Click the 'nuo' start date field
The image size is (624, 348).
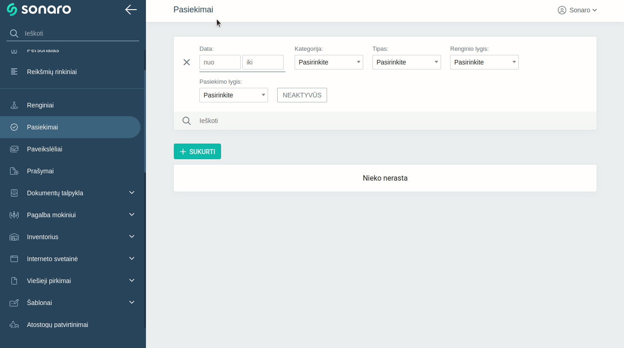[x=220, y=62]
